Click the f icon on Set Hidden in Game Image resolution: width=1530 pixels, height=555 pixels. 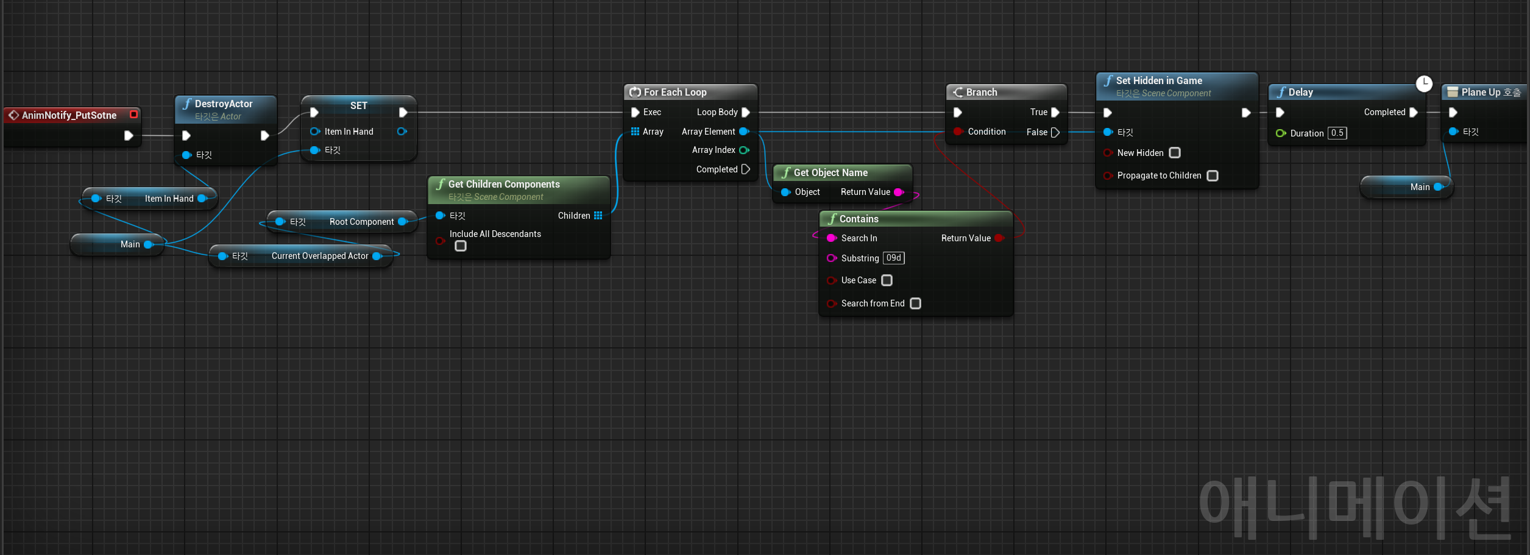coord(1109,80)
